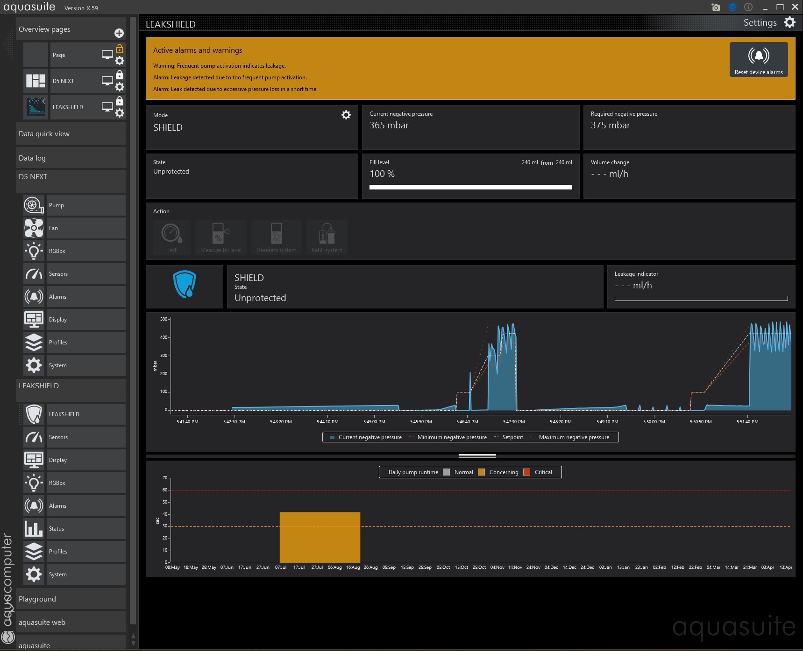This screenshot has width=803, height=651.
Task: Add a new overview page with plus button
Action: [119, 33]
